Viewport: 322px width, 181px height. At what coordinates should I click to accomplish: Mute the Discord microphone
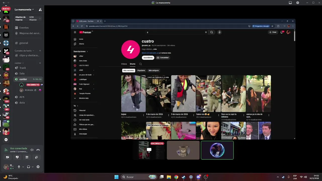(19, 167)
